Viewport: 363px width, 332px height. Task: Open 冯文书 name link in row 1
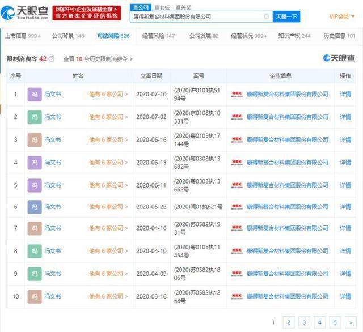53,94
